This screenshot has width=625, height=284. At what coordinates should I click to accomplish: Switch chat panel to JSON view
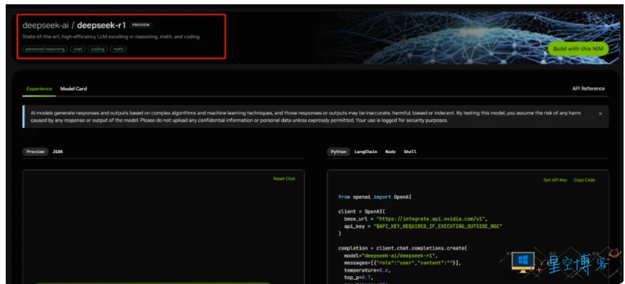[x=58, y=152]
